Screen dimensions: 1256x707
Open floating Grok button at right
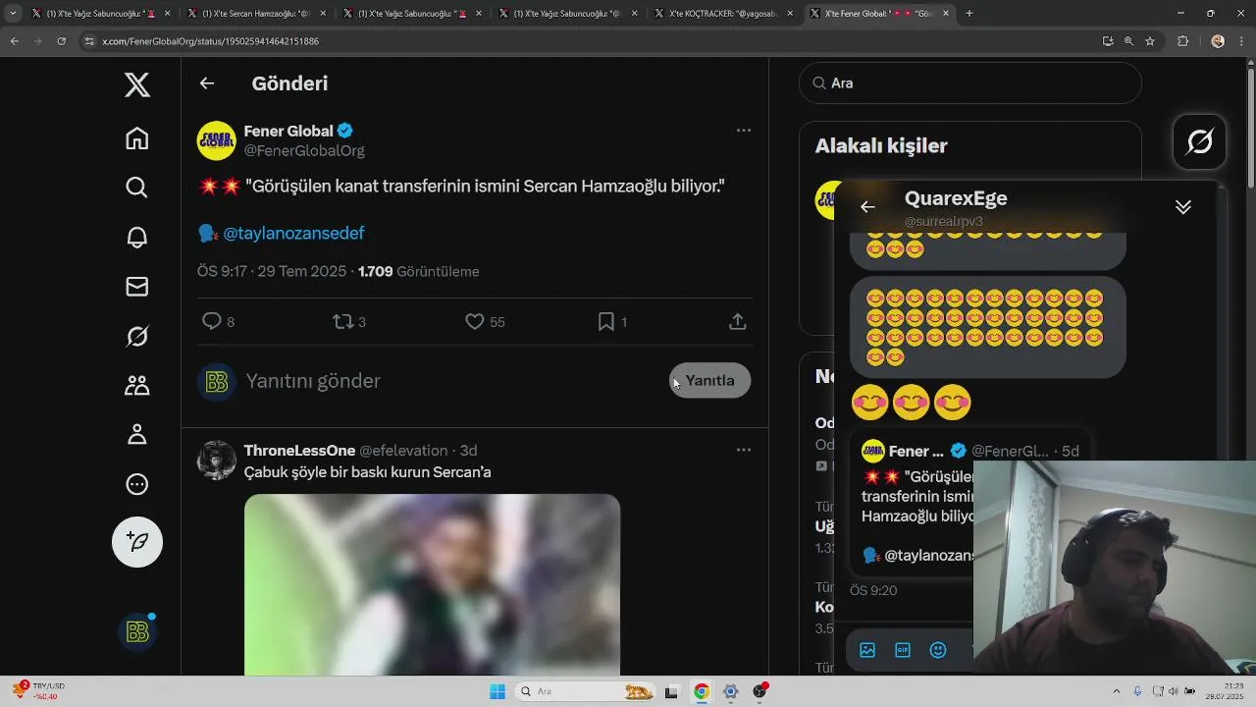tap(1200, 142)
